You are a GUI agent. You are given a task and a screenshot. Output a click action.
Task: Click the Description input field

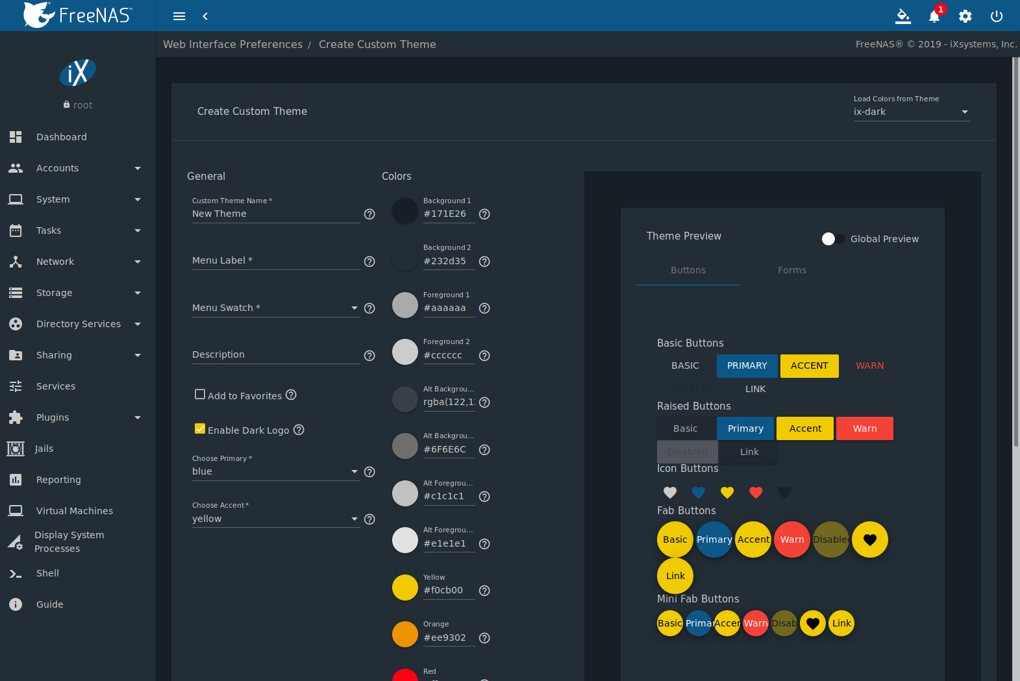276,354
